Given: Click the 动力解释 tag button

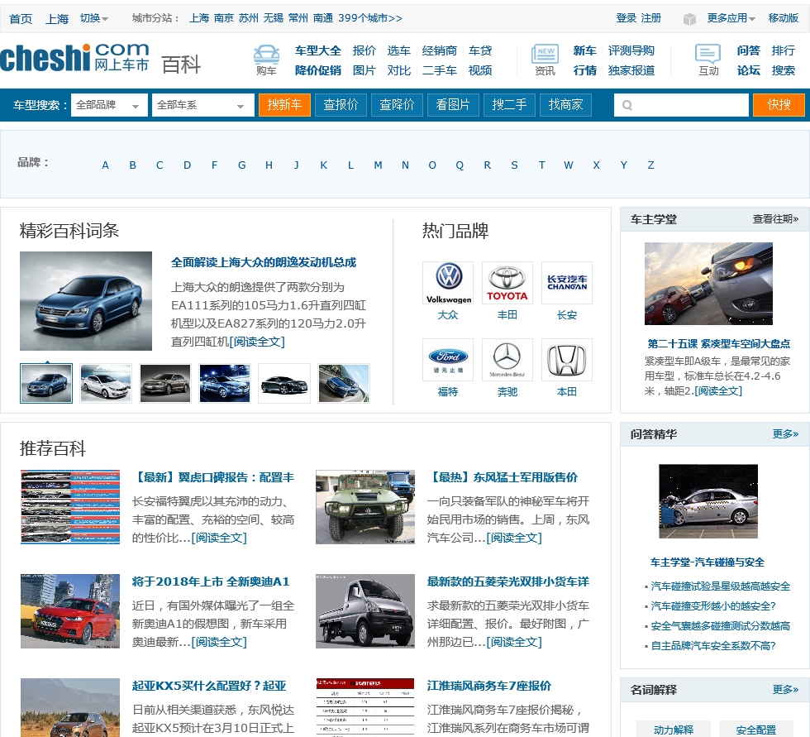Looking at the screenshot, I should click(673, 730).
